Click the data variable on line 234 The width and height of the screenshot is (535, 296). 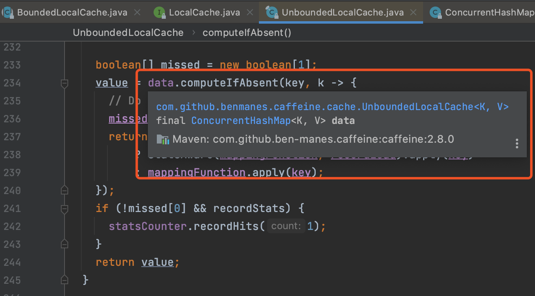tap(161, 83)
